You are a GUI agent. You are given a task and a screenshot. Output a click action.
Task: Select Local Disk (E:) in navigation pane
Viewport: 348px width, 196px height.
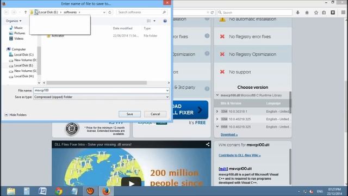(x=23, y=65)
